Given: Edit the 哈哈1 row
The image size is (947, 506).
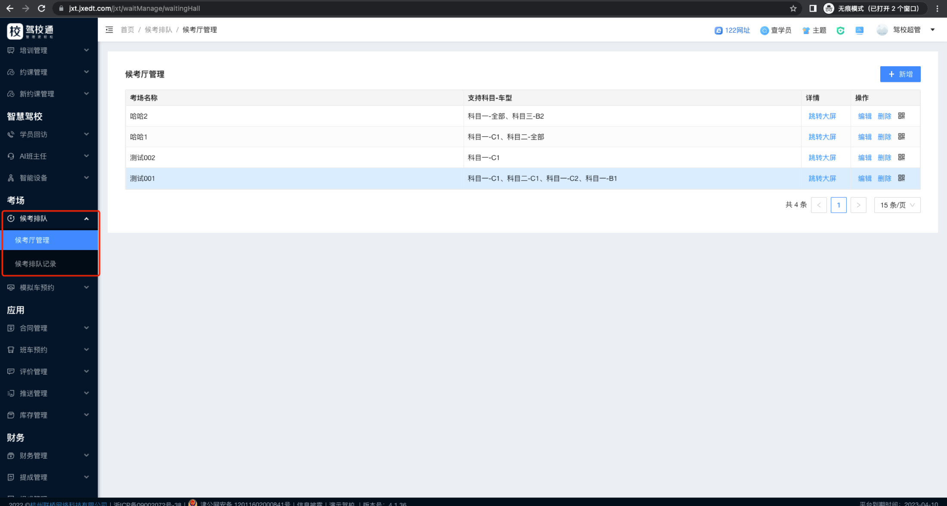Looking at the screenshot, I should tap(864, 137).
